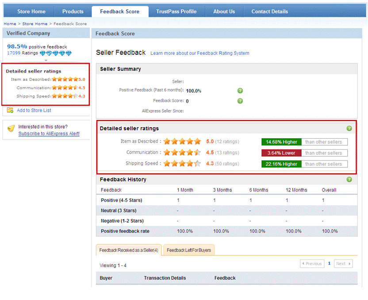This screenshot has width=368, height=300.
Task: Click the Add to Store List folder icon
Action: 10,110
